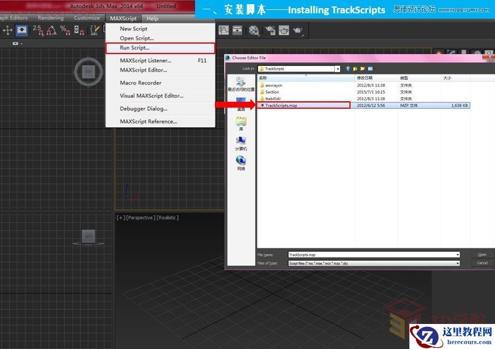Click the File name input field

tap(372, 255)
